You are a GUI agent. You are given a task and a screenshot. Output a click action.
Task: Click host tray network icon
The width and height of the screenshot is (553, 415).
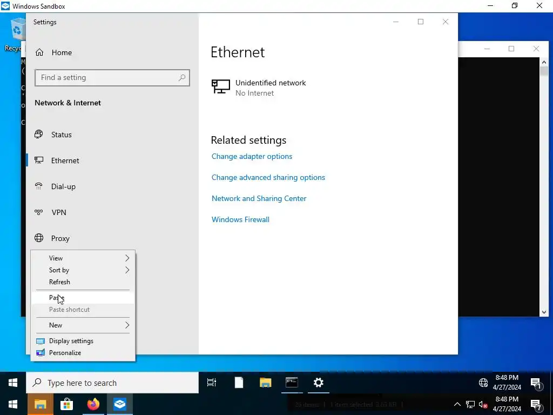pos(470,404)
